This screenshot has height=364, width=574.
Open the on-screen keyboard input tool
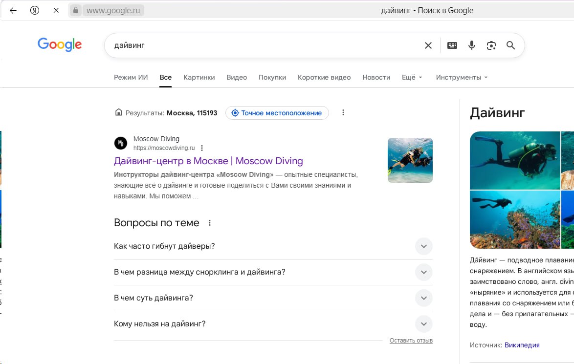pyautogui.click(x=452, y=45)
